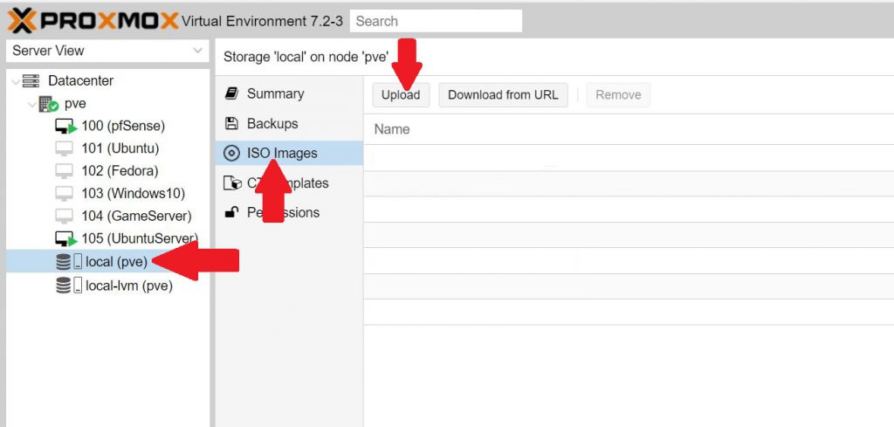The image size is (894, 427).
Task: Select the ISO Images tab
Action: tap(289, 153)
